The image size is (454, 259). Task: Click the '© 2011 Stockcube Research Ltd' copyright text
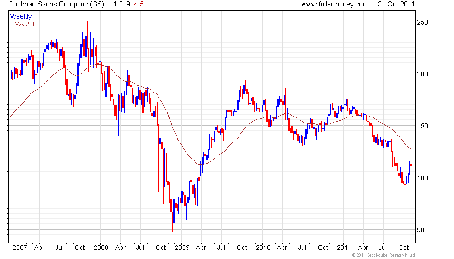point(384,255)
